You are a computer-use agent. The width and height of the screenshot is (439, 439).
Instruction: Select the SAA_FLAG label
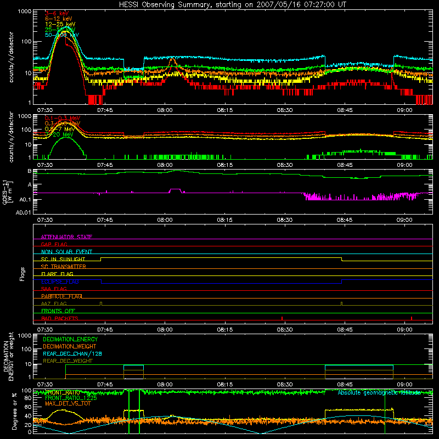click(54, 289)
